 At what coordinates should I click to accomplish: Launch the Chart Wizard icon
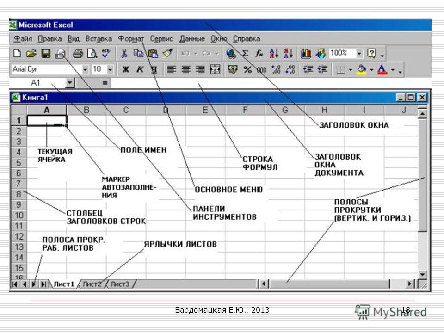tap(306, 53)
